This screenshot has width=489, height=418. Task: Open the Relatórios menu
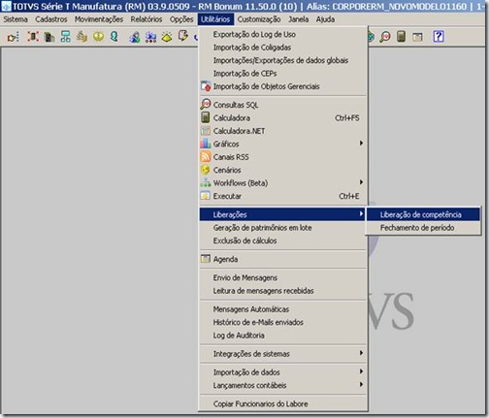[x=147, y=19]
